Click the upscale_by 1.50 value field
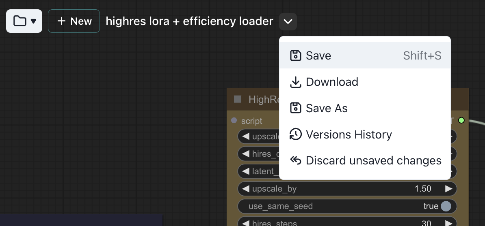 422,189
